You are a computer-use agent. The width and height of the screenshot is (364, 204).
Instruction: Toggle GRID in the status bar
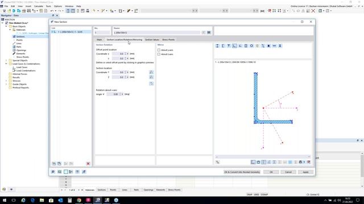pos(257,194)
